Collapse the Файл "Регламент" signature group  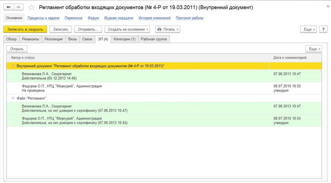pos(13,98)
